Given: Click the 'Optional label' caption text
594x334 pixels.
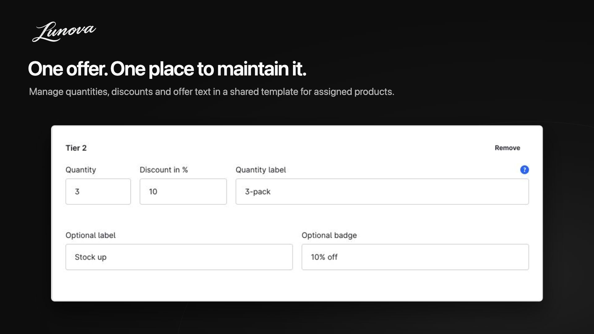Looking at the screenshot, I should [90, 235].
